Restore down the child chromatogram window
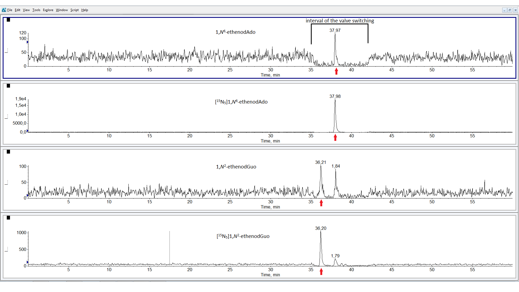The height and width of the screenshot is (292, 519). coord(510,10)
